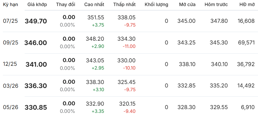Click the Kỳ hạn column header
The height and width of the screenshot is (114, 258).
(10, 5)
